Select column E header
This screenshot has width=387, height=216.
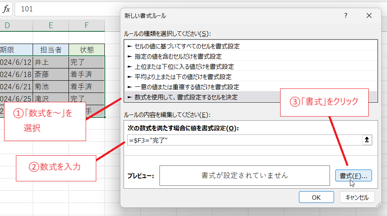[x=51, y=26]
